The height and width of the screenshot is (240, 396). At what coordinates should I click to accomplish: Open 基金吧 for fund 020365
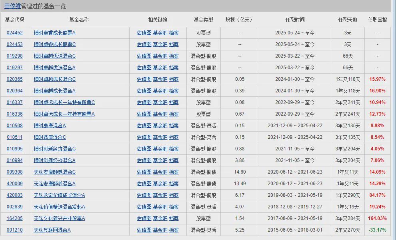coord(160,79)
